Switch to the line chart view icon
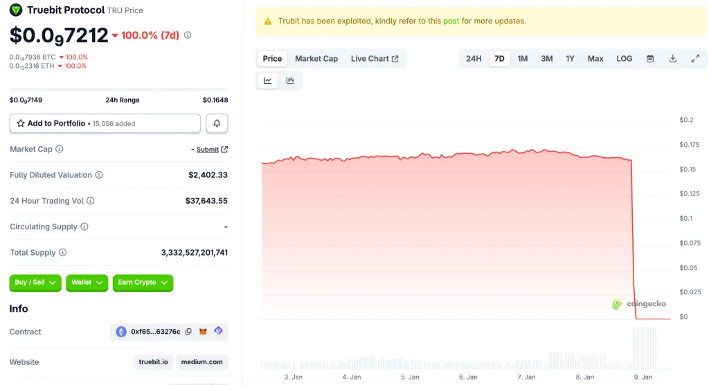 tap(268, 80)
